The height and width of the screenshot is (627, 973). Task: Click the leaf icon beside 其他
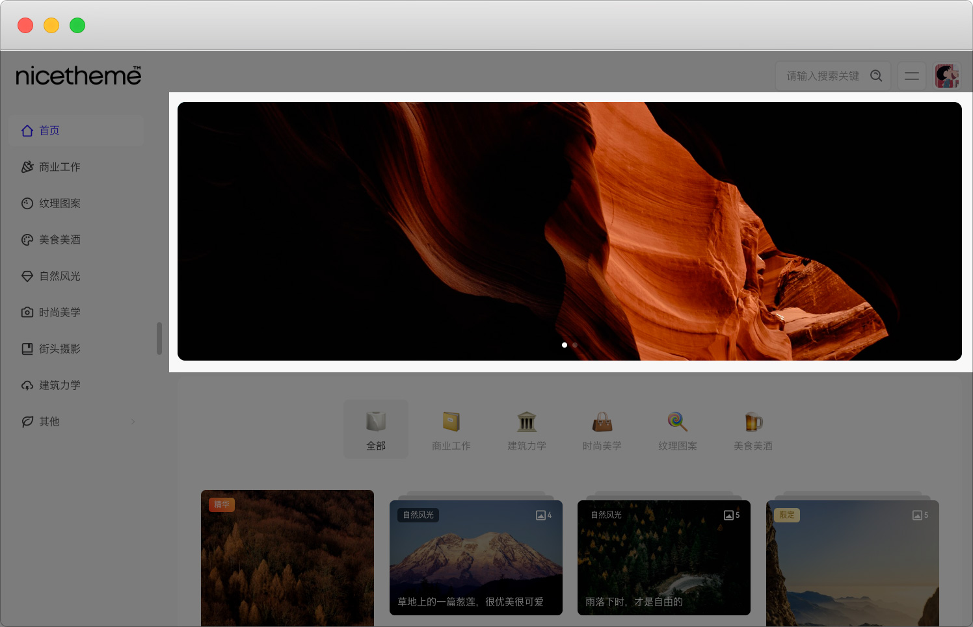coord(27,422)
